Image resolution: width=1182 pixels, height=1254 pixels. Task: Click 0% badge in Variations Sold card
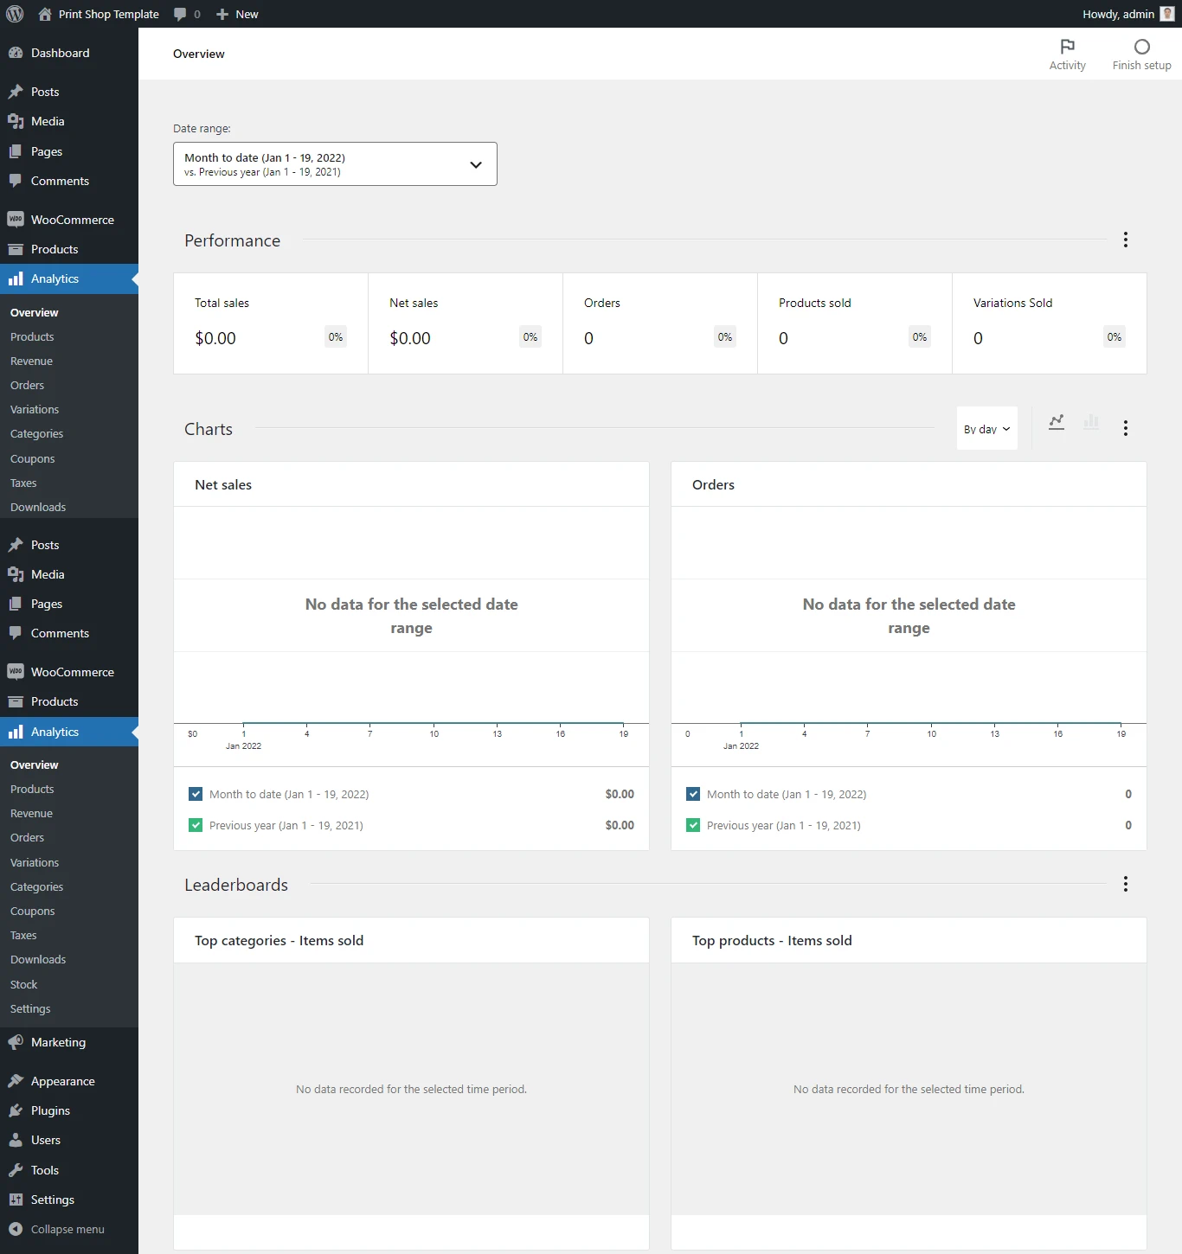click(x=1115, y=337)
